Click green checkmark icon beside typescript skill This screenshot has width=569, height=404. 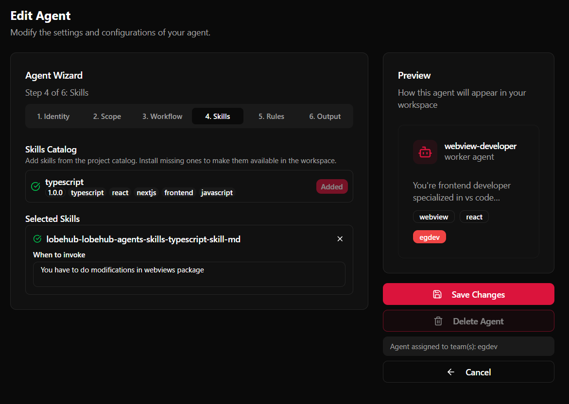pos(35,186)
